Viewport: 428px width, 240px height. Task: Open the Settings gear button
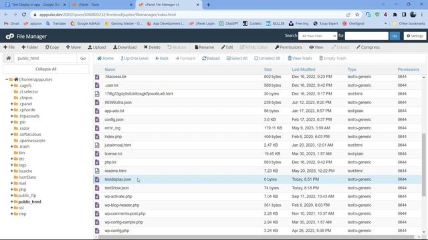tap(415, 36)
